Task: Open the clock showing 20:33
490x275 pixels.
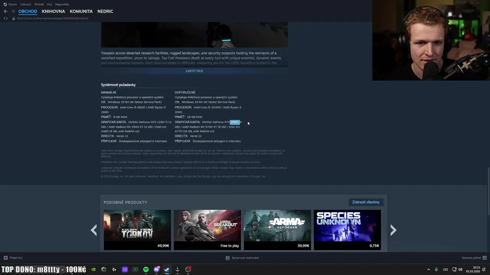Action: 473,269
